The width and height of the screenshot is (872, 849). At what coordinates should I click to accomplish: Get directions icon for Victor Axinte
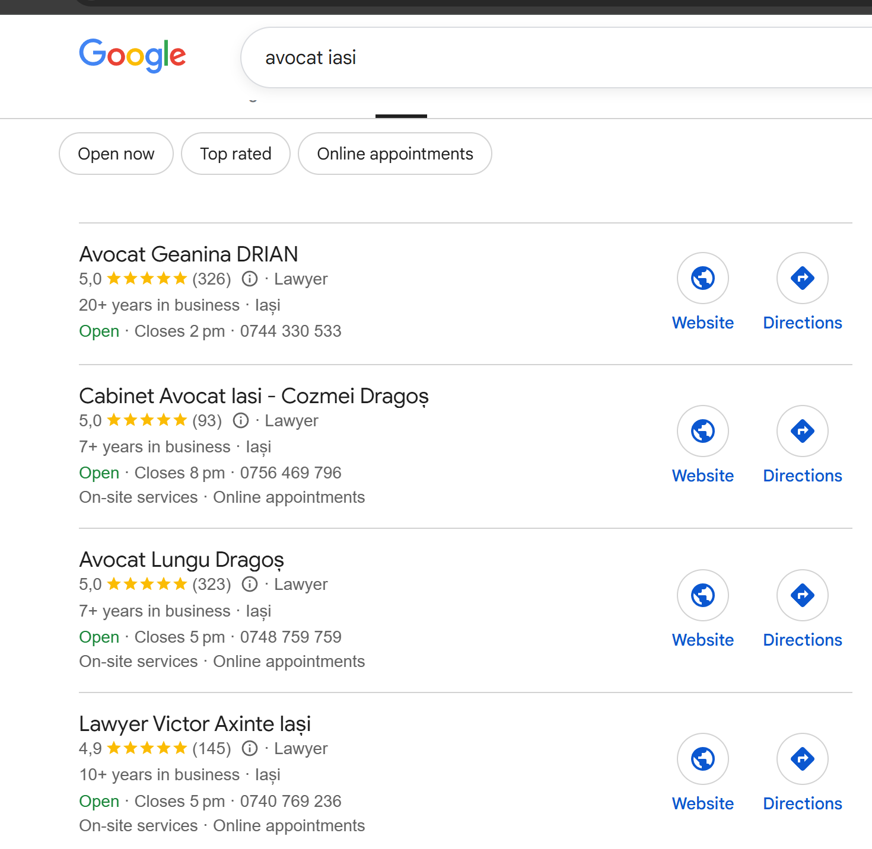point(803,759)
